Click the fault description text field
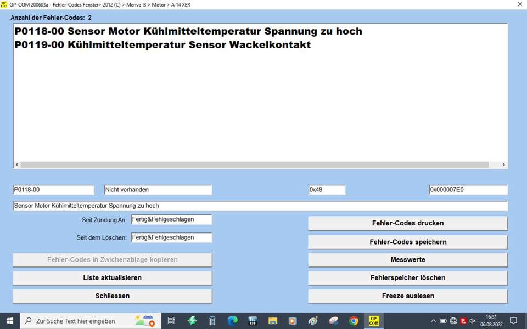The image size is (527, 329). (x=260, y=206)
